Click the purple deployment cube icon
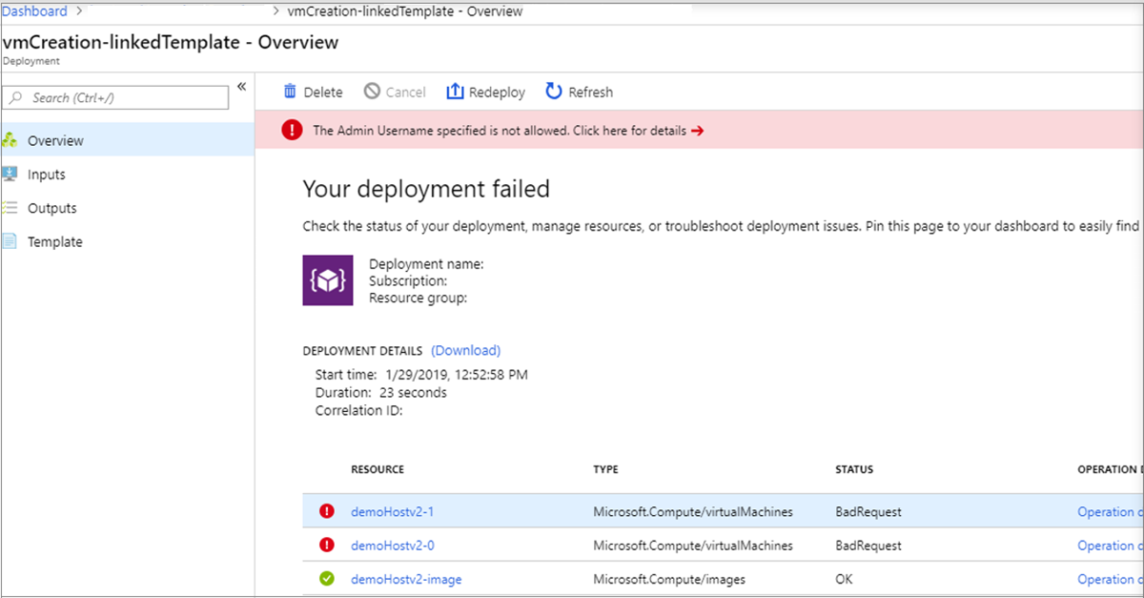The height and width of the screenshot is (598, 1144). [x=327, y=280]
